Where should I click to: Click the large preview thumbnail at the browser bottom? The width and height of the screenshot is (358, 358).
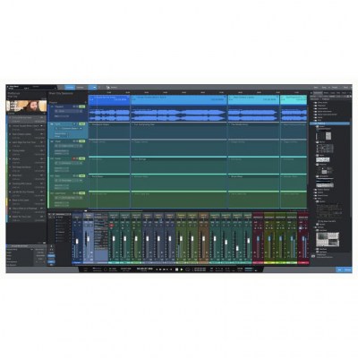328,239
